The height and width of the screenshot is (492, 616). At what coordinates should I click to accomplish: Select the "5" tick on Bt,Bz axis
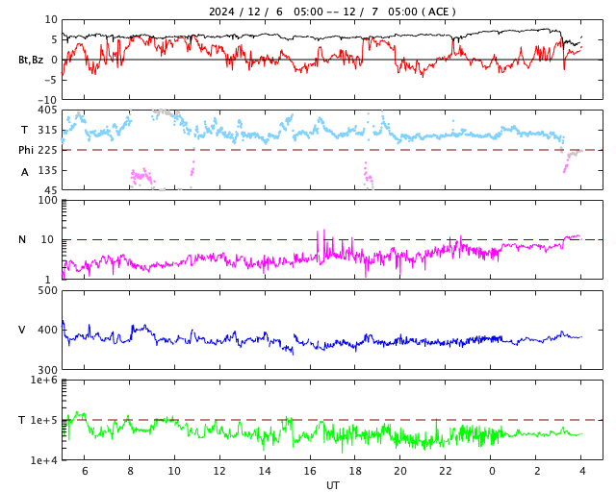pyautogui.click(x=54, y=39)
